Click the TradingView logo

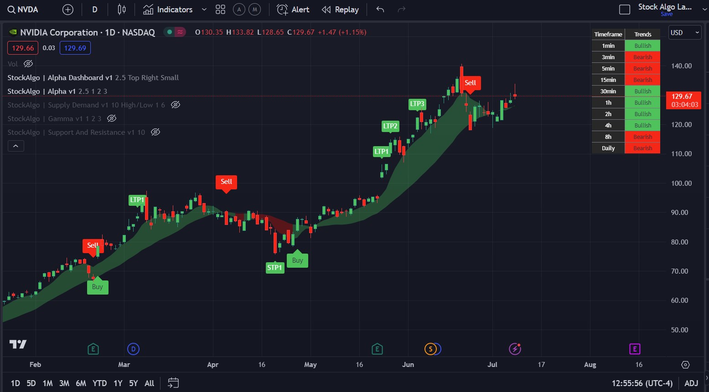(18, 344)
